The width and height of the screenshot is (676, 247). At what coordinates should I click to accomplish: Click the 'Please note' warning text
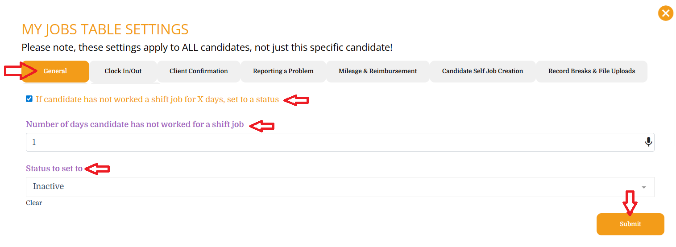click(x=207, y=47)
